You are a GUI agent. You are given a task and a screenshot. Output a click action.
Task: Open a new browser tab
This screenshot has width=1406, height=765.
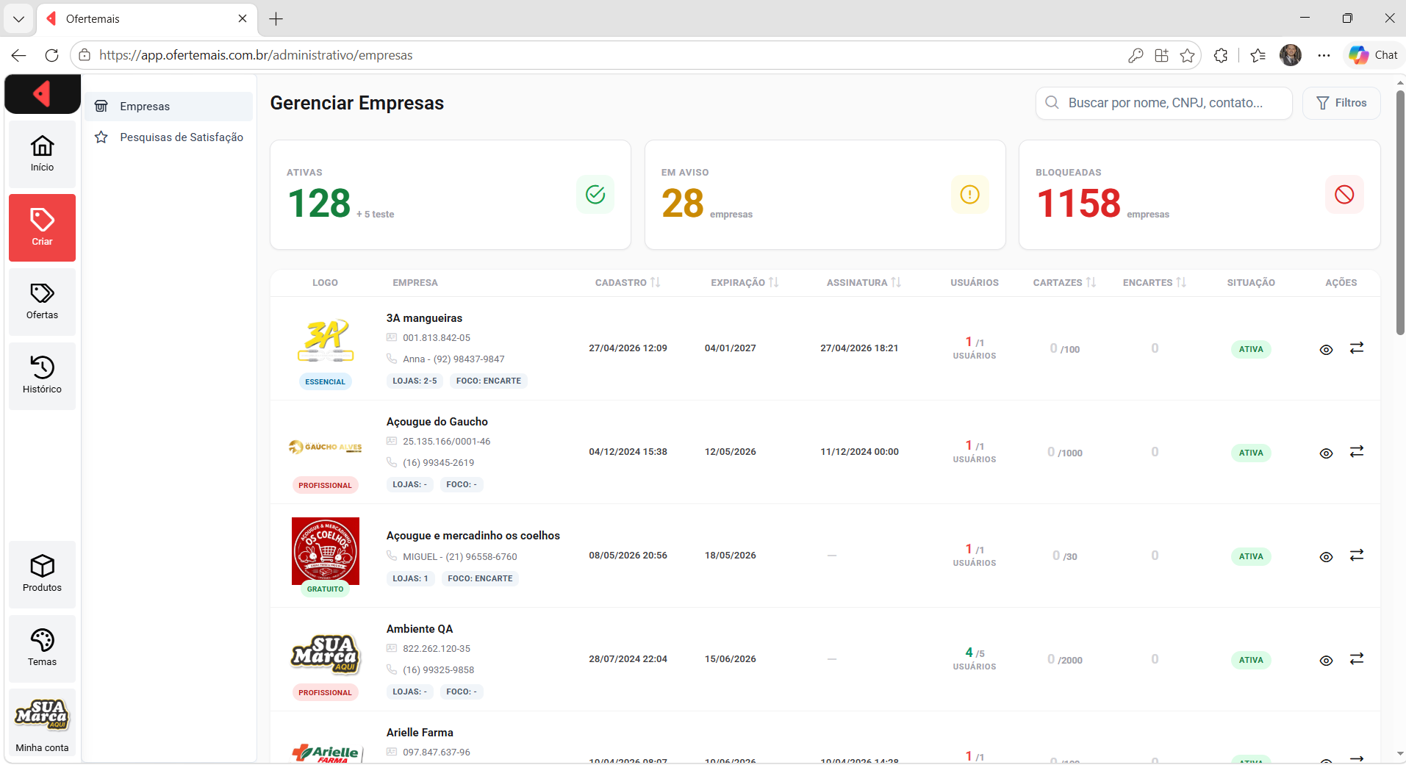276,19
